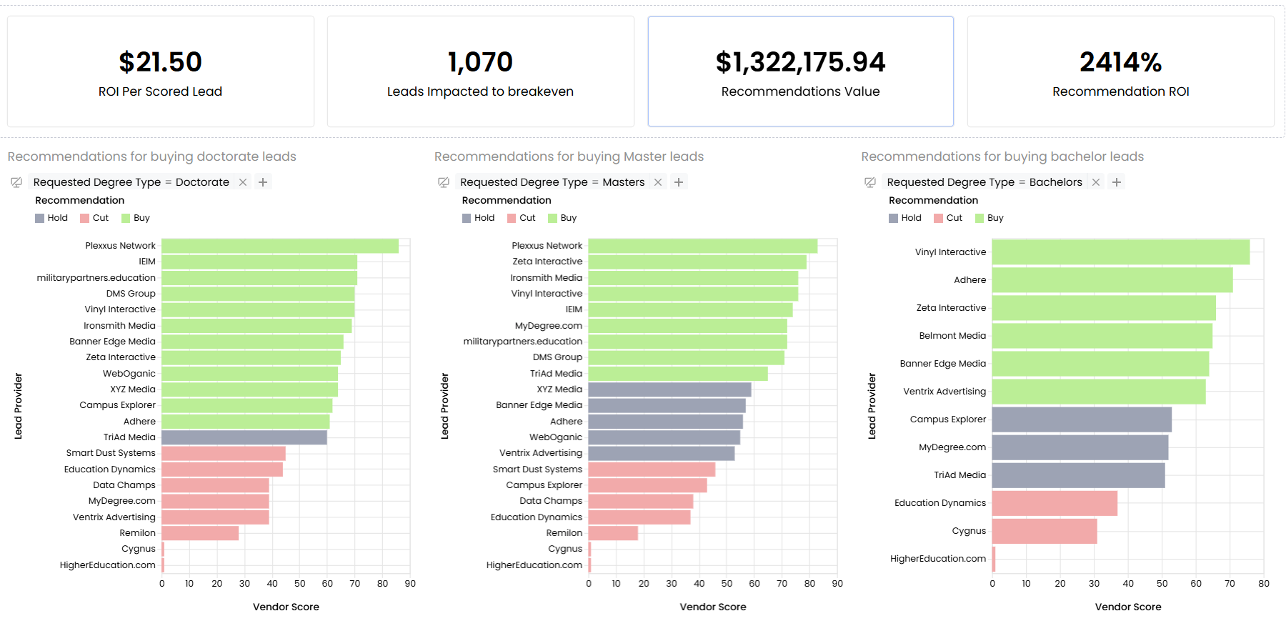
Task: Open the 'Recommendations for buying bachelor leads' title
Action: pos(1002,156)
